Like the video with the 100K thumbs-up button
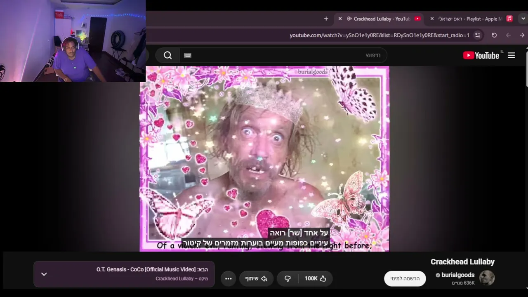 pos(315,278)
